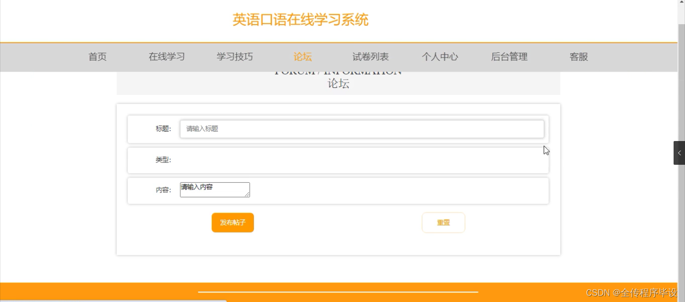Switch to the 在线学习 tab

pyautogui.click(x=166, y=57)
